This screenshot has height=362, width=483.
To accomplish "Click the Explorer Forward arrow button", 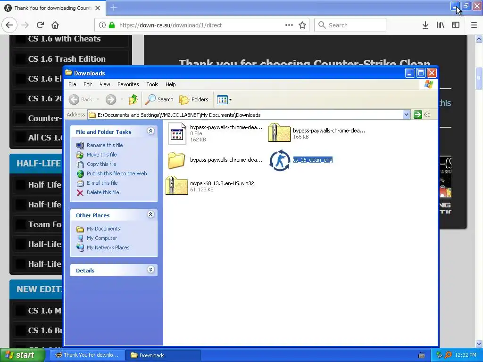I will point(111,99).
